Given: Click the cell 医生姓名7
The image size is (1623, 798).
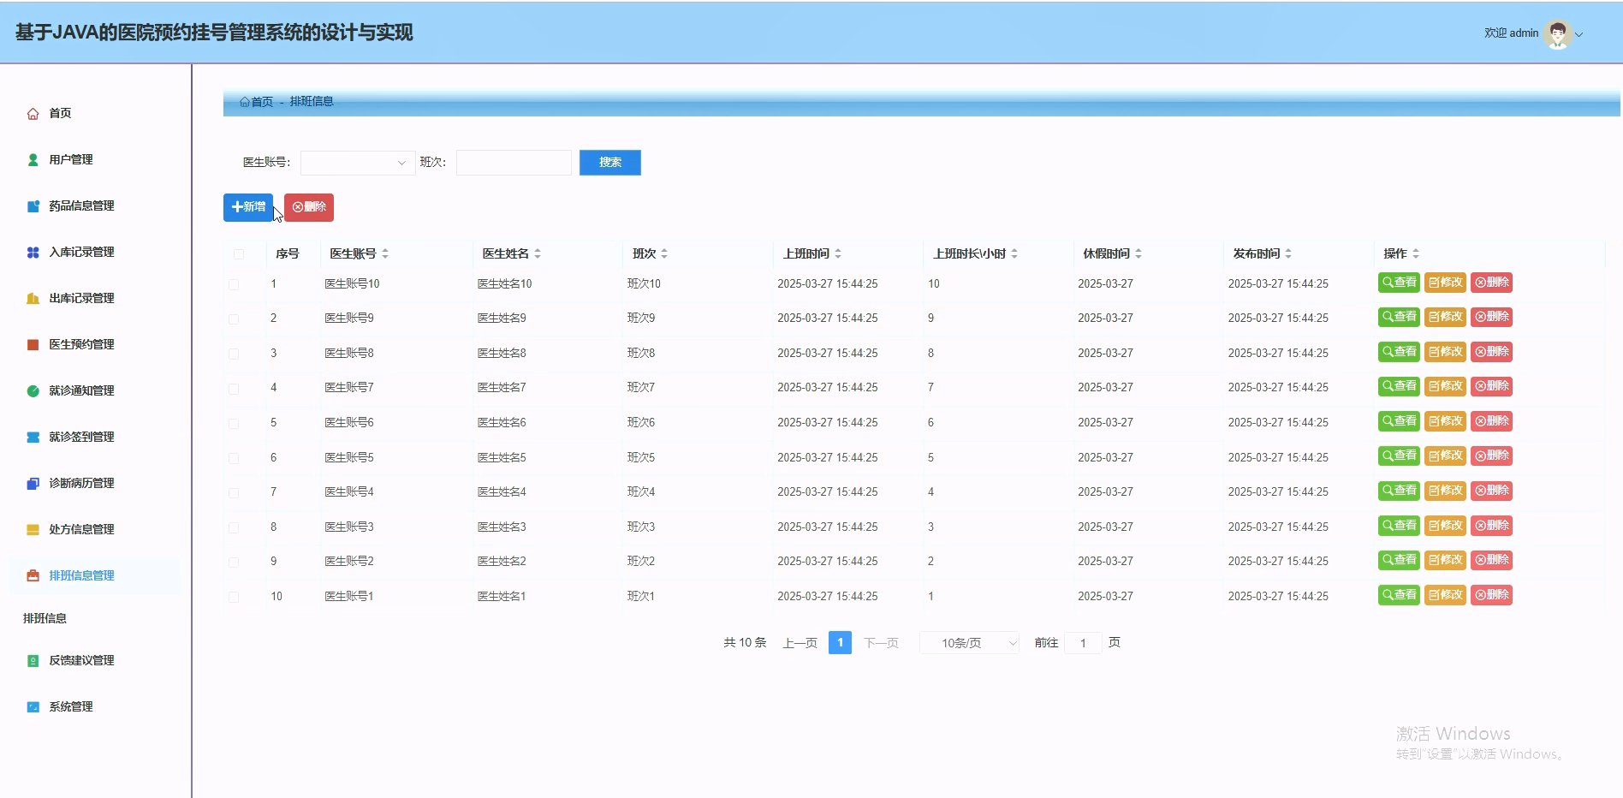Looking at the screenshot, I should click(x=502, y=388).
